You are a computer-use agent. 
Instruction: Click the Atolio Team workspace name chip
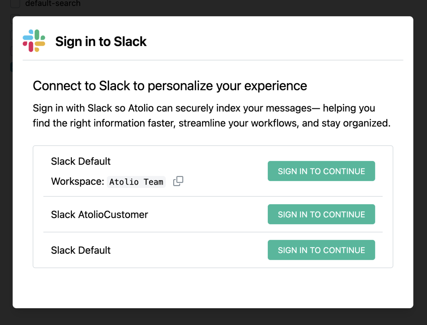136,182
